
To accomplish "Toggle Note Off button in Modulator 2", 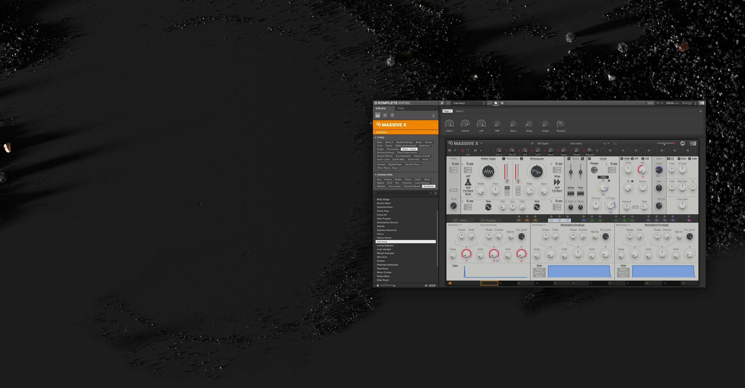I will (x=539, y=273).
